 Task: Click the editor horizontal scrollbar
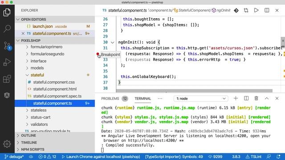click(194, 91)
